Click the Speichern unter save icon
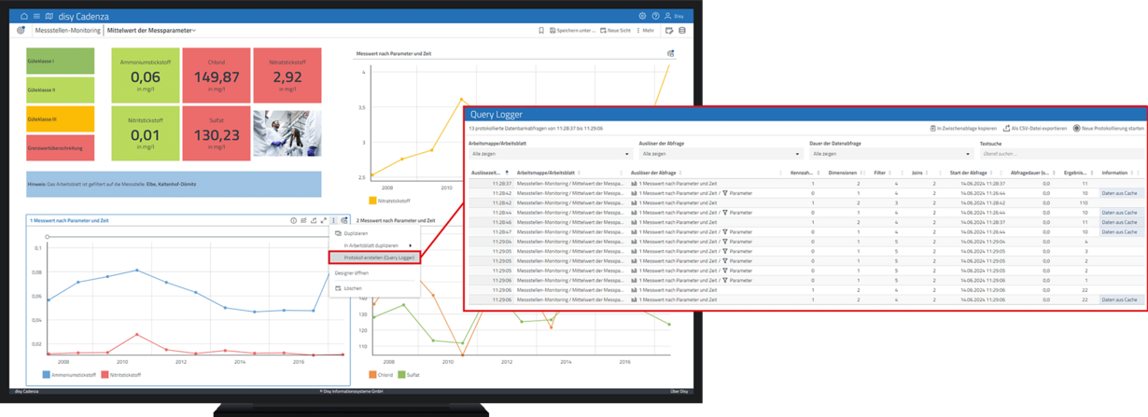1148x417 pixels. click(x=553, y=31)
